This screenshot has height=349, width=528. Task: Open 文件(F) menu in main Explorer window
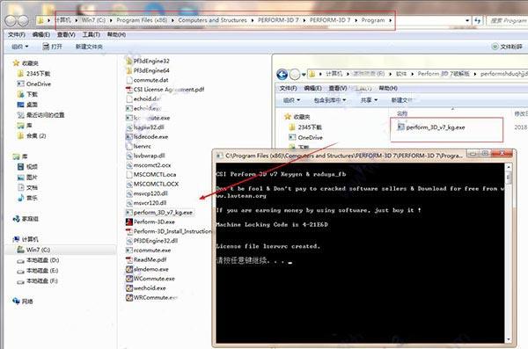coord(17,34)
